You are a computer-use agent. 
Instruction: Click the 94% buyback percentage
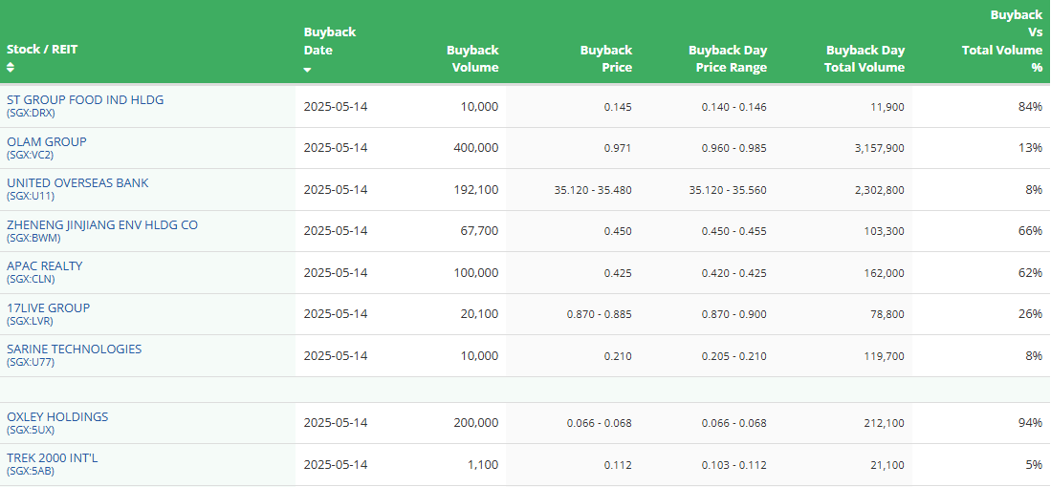pyautogui.click(x=1032, y=423)
